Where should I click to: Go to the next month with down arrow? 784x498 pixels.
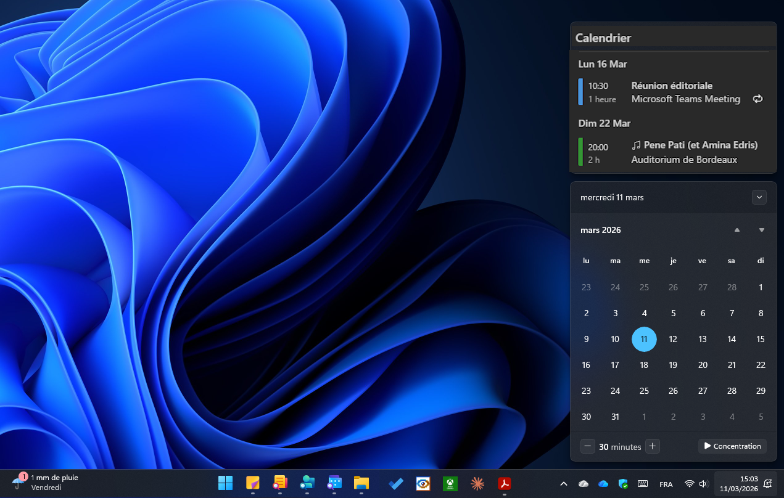(x=762, y=230)
